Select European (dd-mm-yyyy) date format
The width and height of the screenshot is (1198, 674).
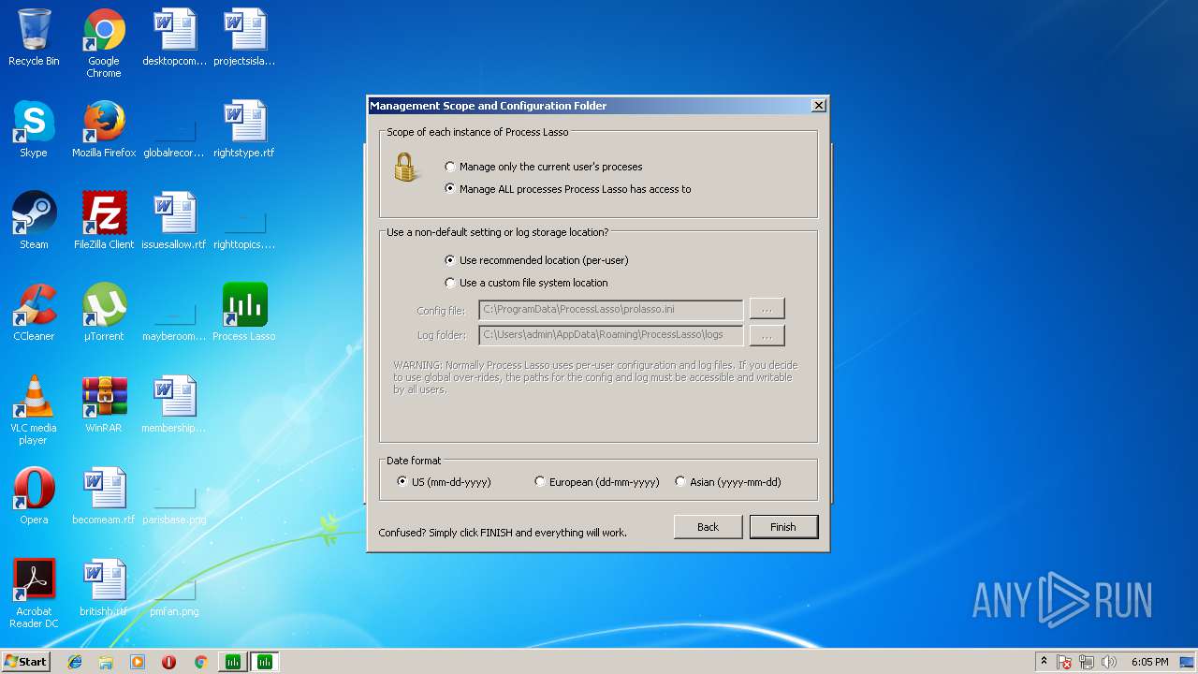[x=596, y=482]
